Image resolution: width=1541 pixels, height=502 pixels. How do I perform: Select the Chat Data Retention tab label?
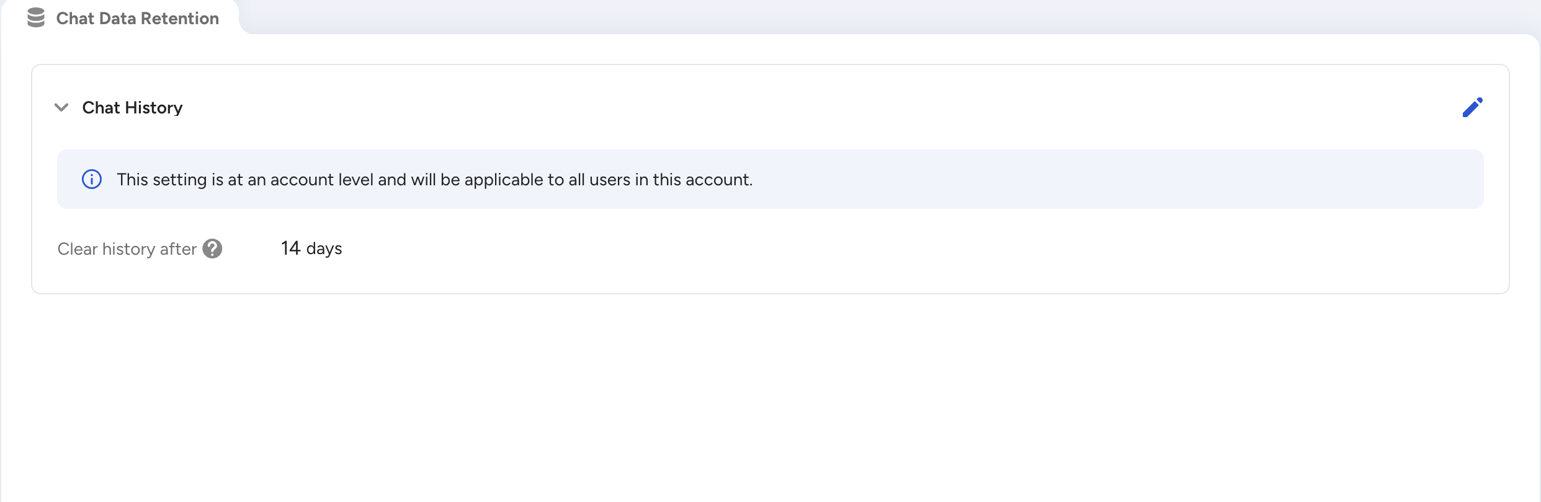tap(137, 19)
